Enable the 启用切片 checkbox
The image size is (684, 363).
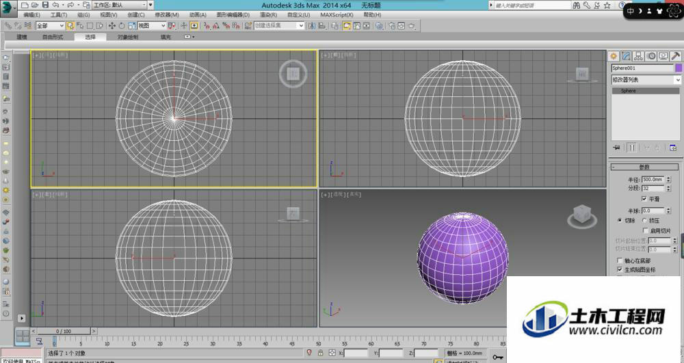646,230
